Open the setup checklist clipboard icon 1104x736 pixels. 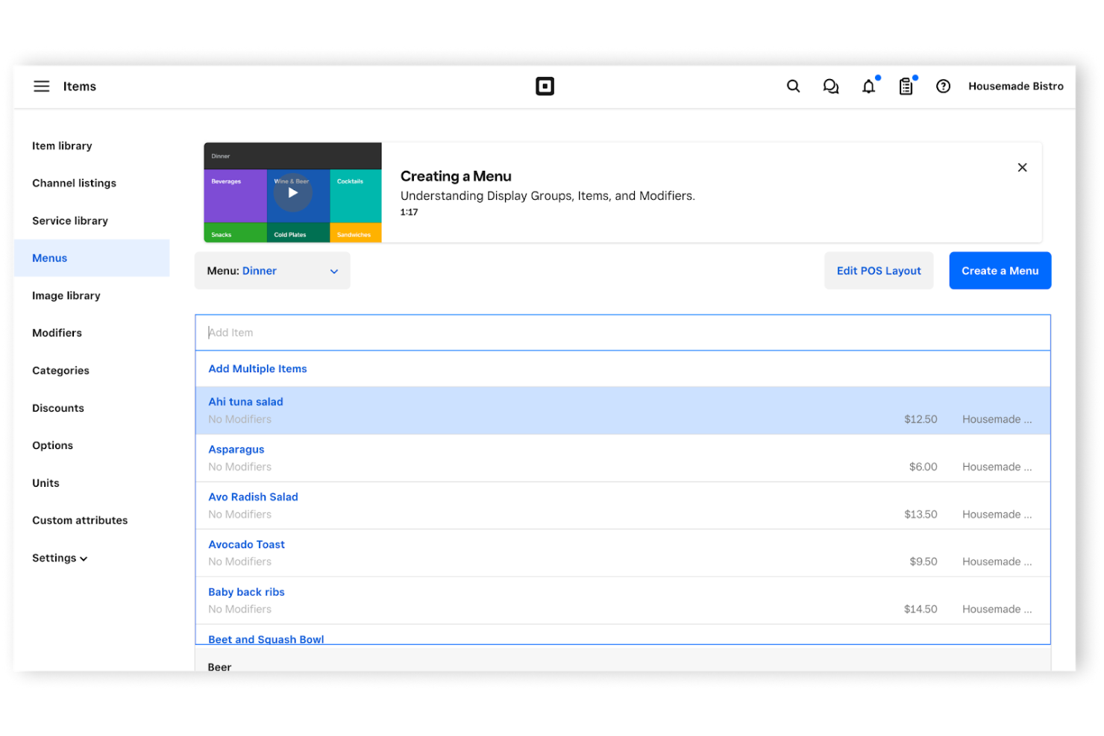(x=906, y=87)
